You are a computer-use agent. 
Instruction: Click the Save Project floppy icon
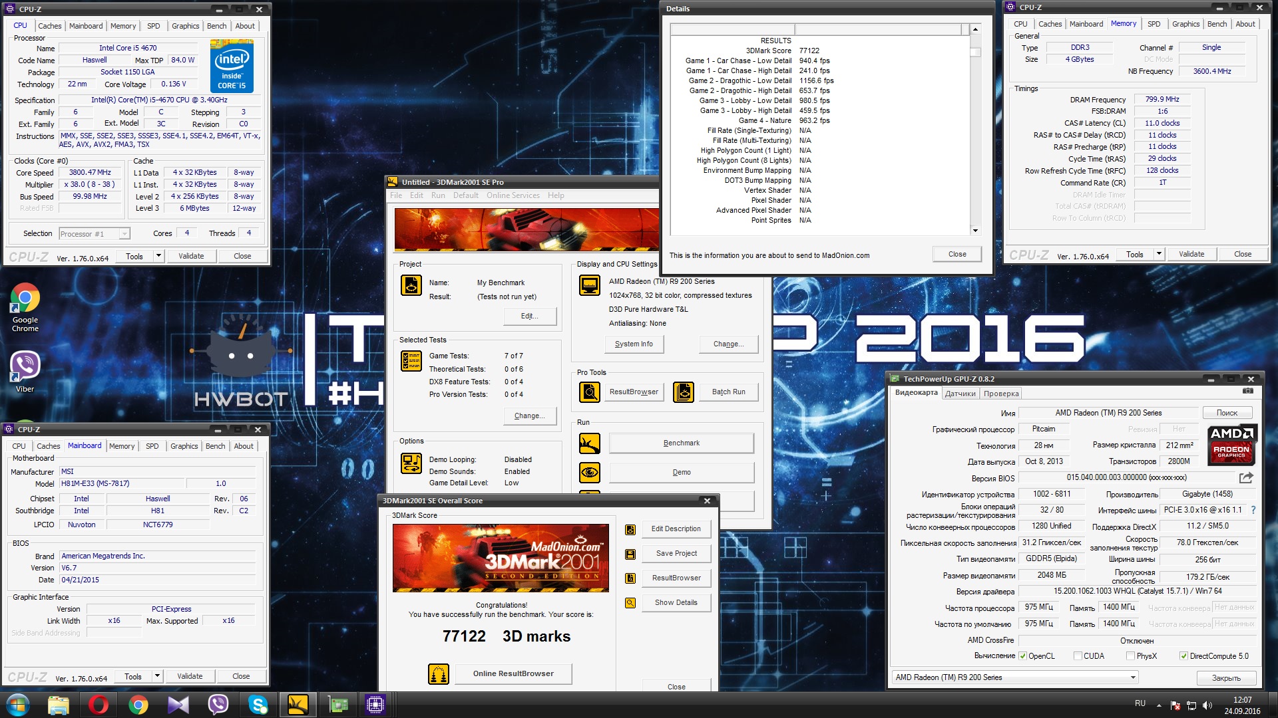click(x=630, y=554)
